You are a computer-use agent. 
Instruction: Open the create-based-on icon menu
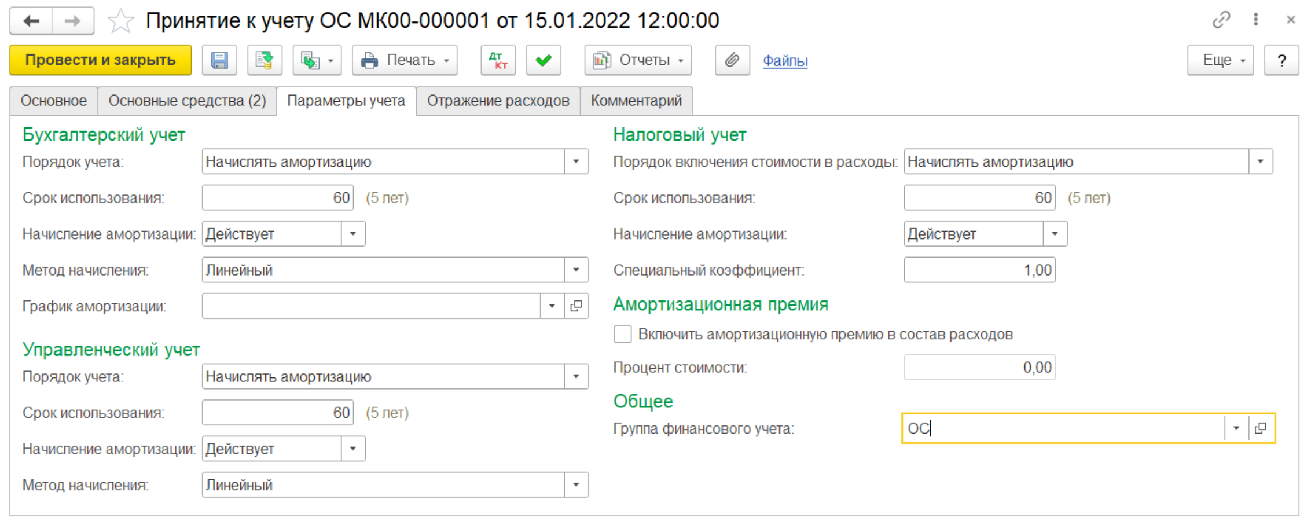[317, 60]
